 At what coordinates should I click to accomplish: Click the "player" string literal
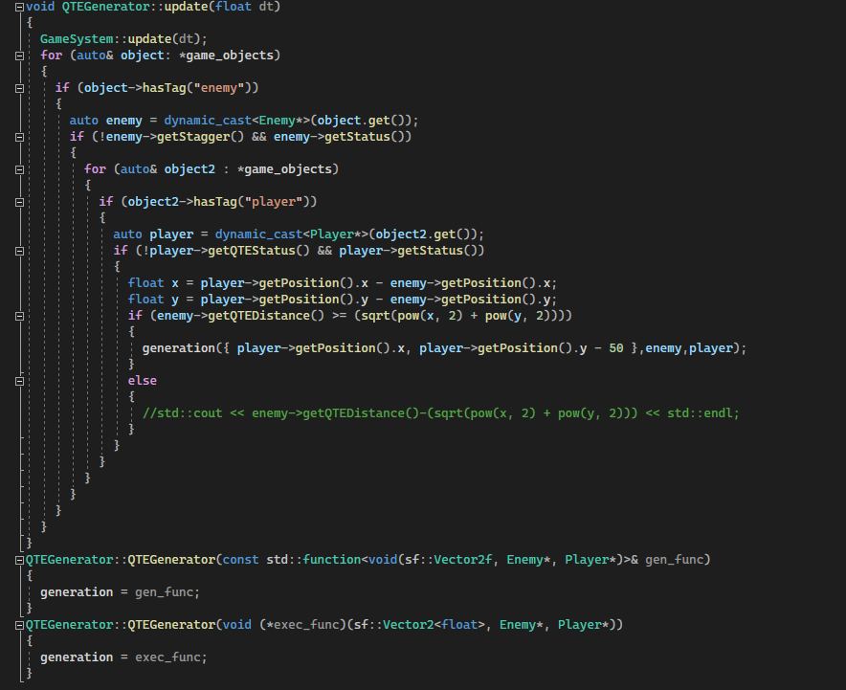(274, 201)
